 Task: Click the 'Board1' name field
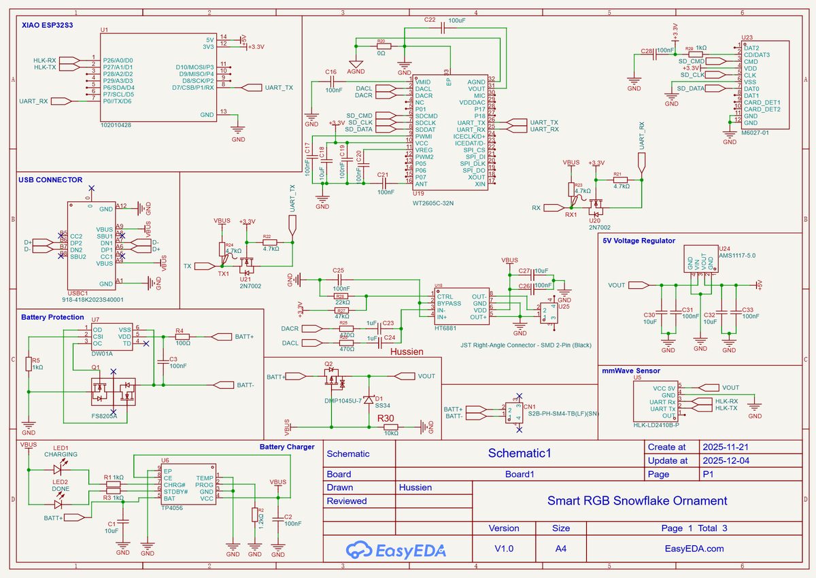pyautogui.click(x=520, y=475)
